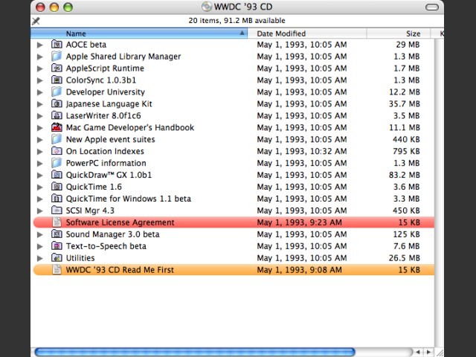Screen dimensions: 476x357
Task: Expand the Apple Shared Library Manager folder
Action: click(x=39, y=57)
